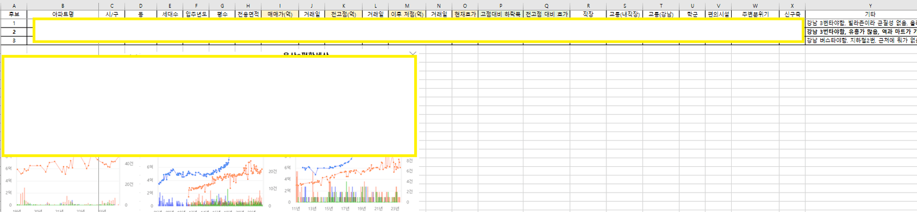Click the 교통(내직장) header cell
This screenshot has height=212, width=917.
click(x=625, y=14)
